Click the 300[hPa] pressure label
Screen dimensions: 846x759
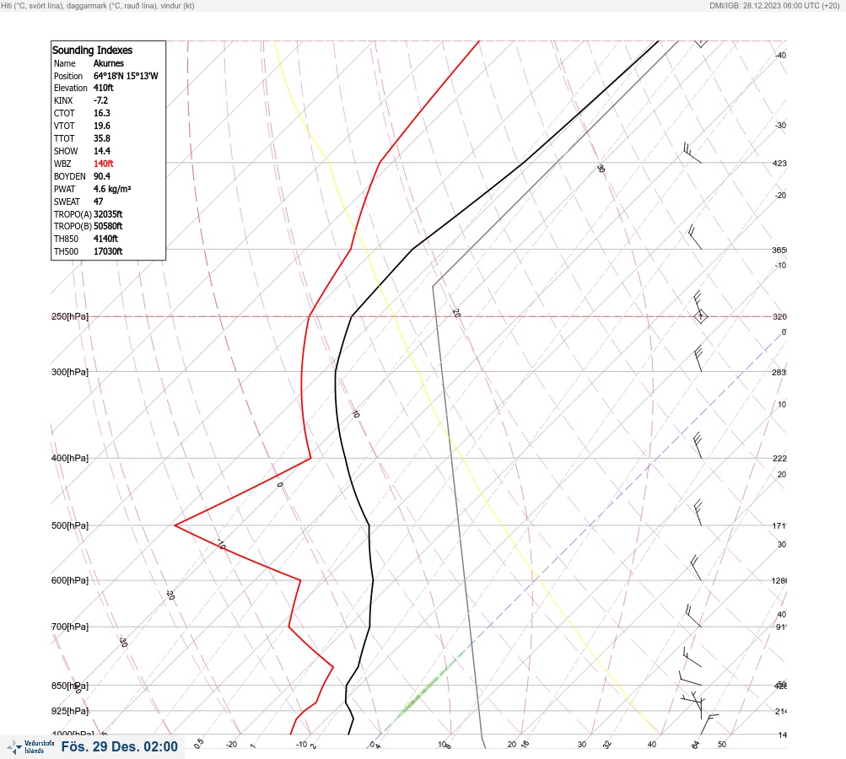click(70, 372)
